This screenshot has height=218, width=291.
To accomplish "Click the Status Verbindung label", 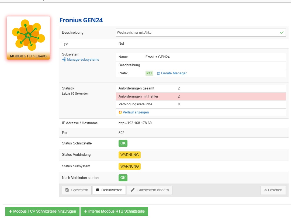I will coord(76,155).
